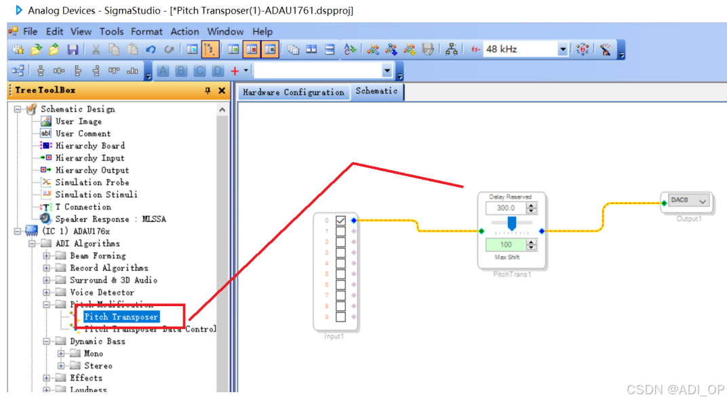This screenshot has height=401, width=727.
Task: Click the red plus add icon
Action: tap(235, 71)
